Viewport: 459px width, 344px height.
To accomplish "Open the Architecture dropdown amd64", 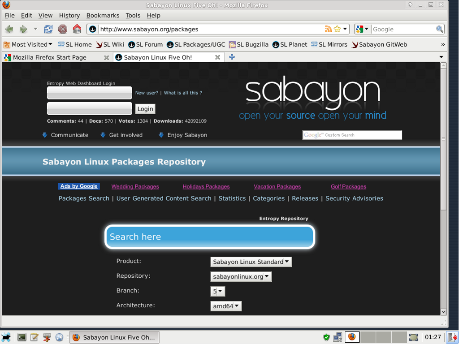I will (x=226, y=306).
